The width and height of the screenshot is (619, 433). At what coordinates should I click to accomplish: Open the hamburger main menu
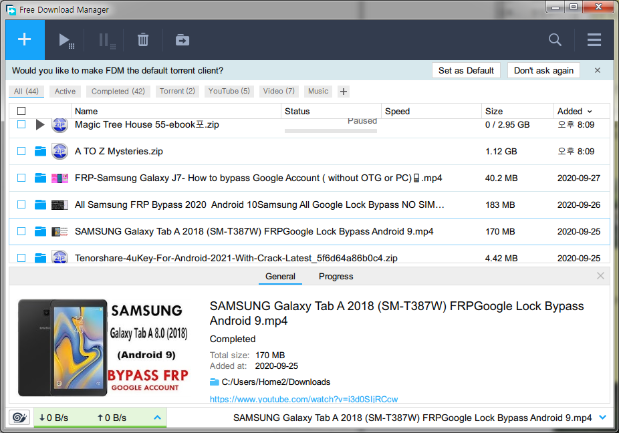click(594, 40)
